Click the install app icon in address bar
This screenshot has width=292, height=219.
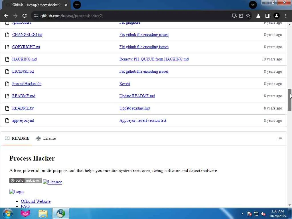tap(234, 16)
